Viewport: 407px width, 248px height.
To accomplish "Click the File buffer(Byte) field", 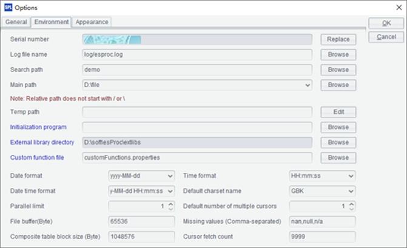I will point(141,221).
